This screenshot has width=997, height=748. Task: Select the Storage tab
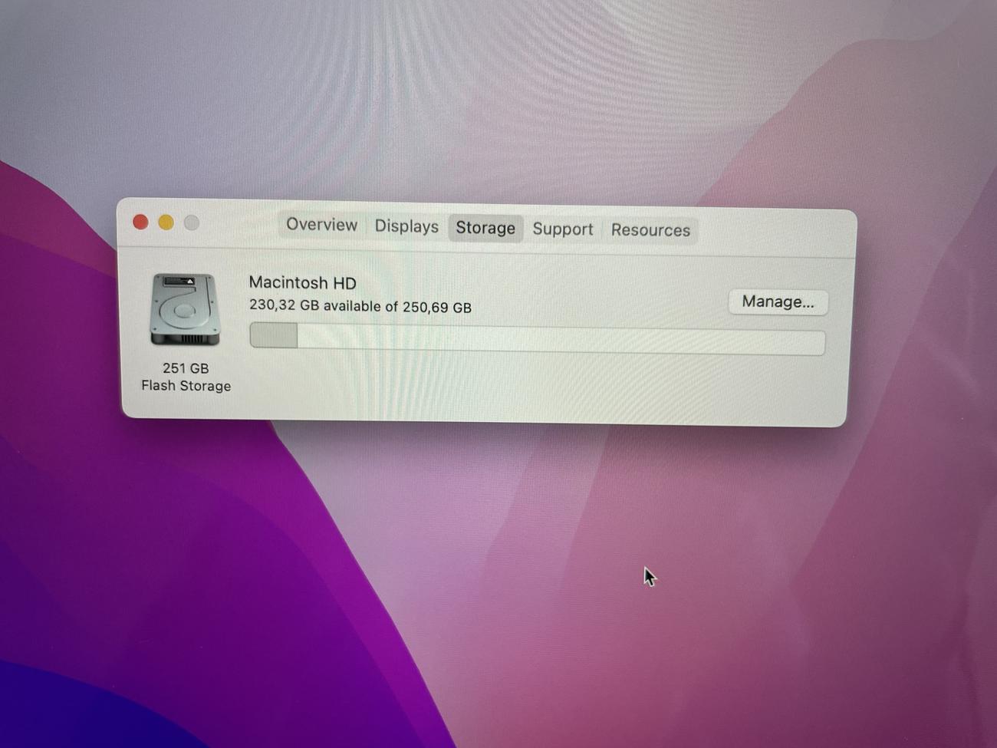[485, 228]
